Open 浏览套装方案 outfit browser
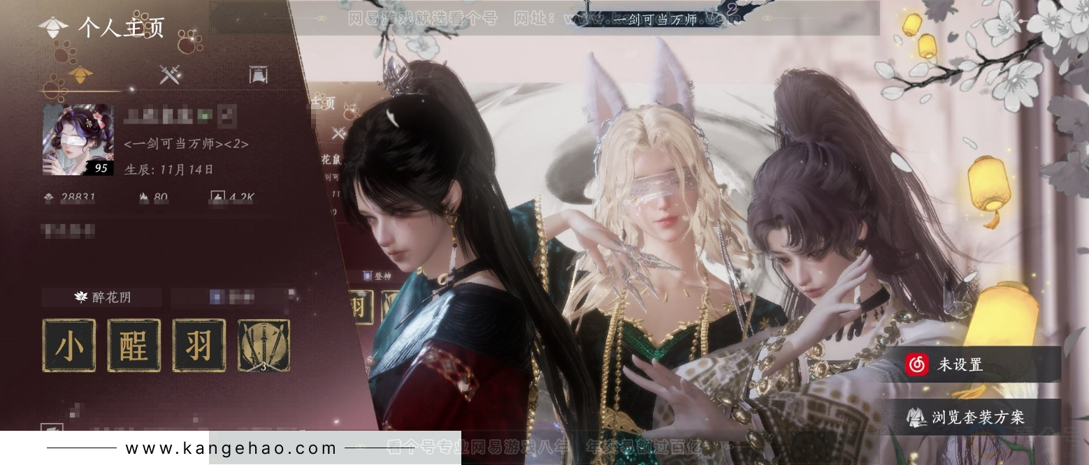This screenshot has height=465, width=1089. (979, 418)
